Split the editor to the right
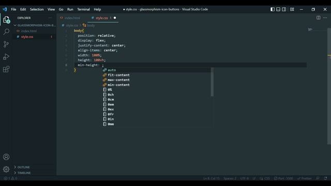331x186 pixels. tap(319, 18)
